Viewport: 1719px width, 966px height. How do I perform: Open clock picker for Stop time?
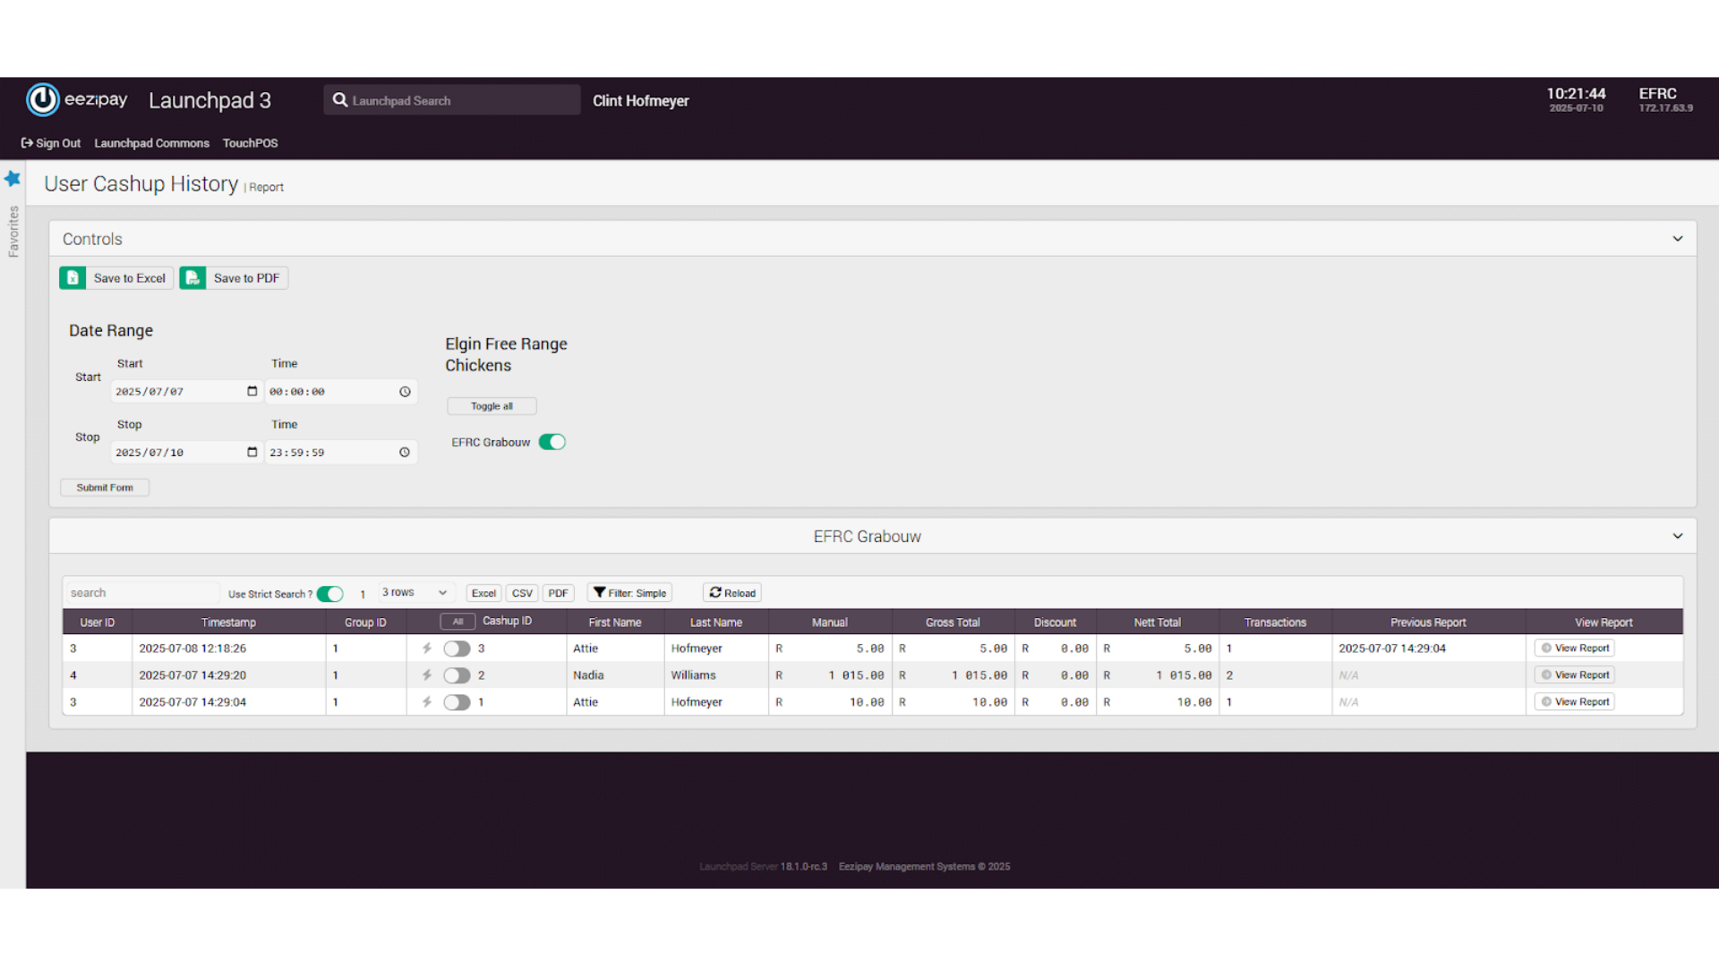click(405, 453)
